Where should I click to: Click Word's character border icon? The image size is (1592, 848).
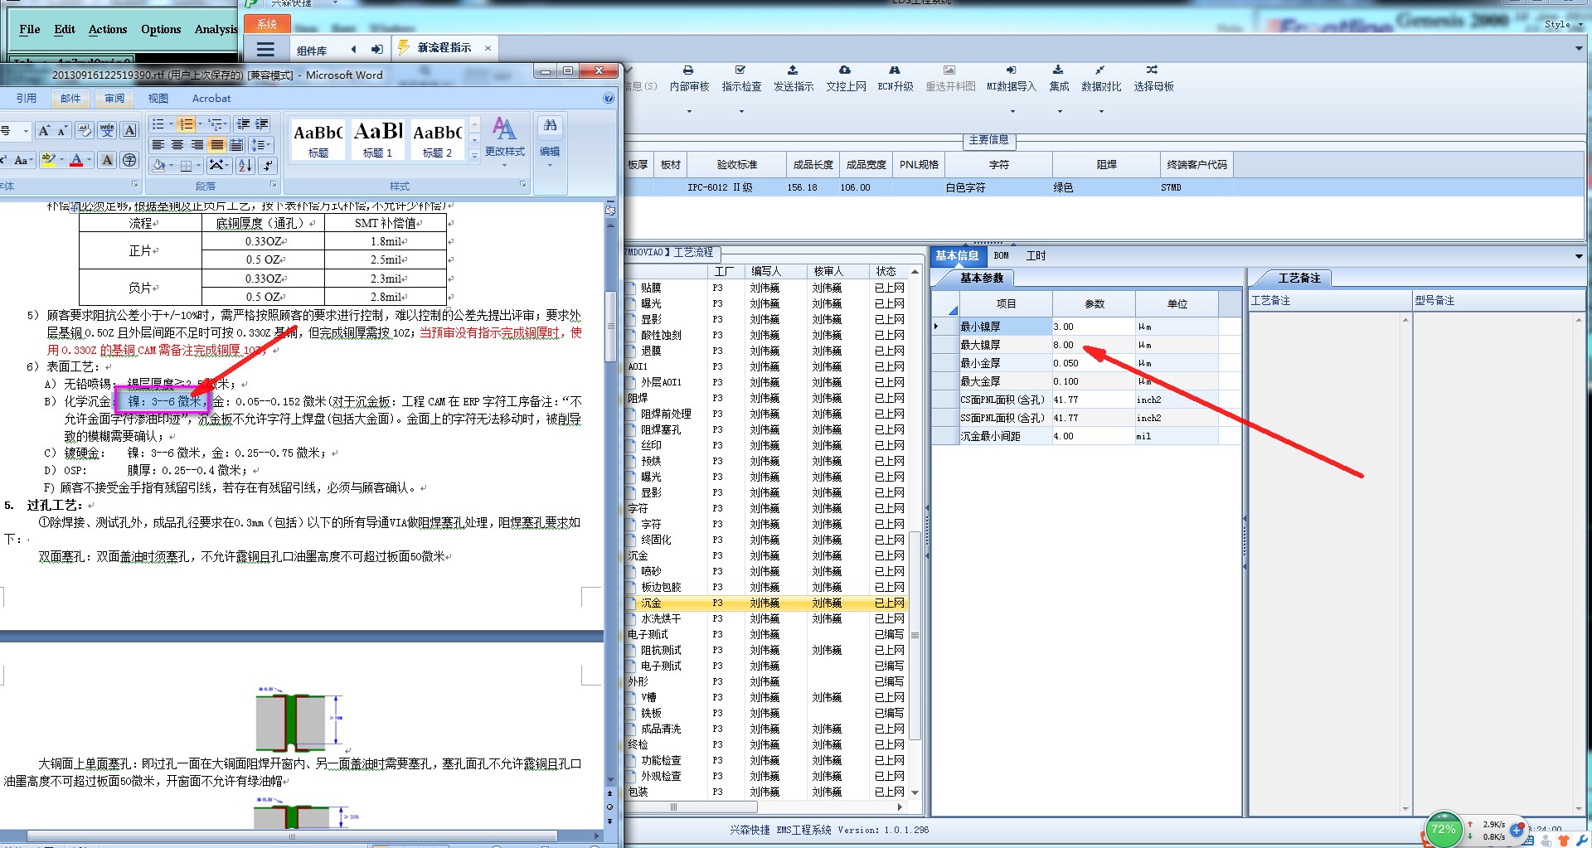[129, 130]
